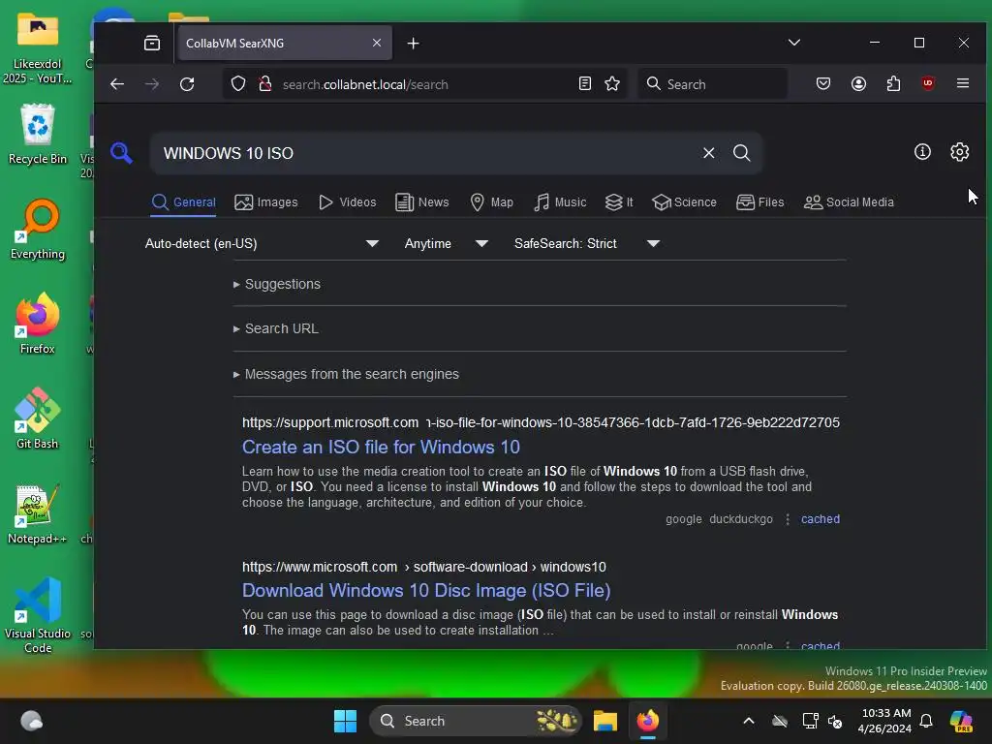
Task: Open SearXNG preferences gear icon
Action: (x=960, y=152)
